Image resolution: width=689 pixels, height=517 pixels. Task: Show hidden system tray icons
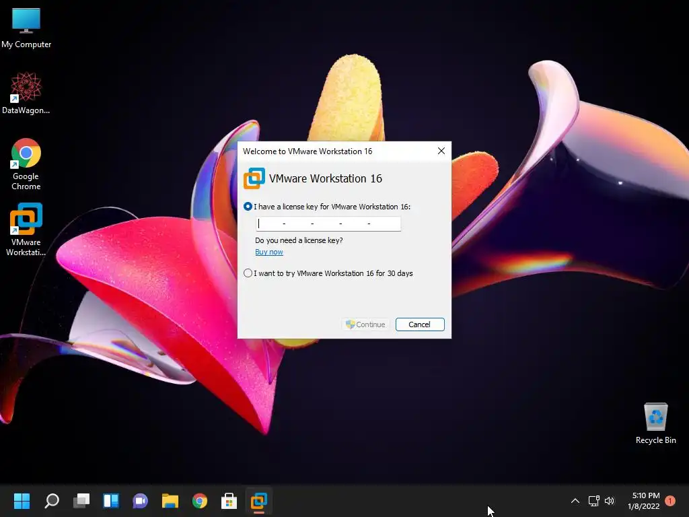pos(575,501)
